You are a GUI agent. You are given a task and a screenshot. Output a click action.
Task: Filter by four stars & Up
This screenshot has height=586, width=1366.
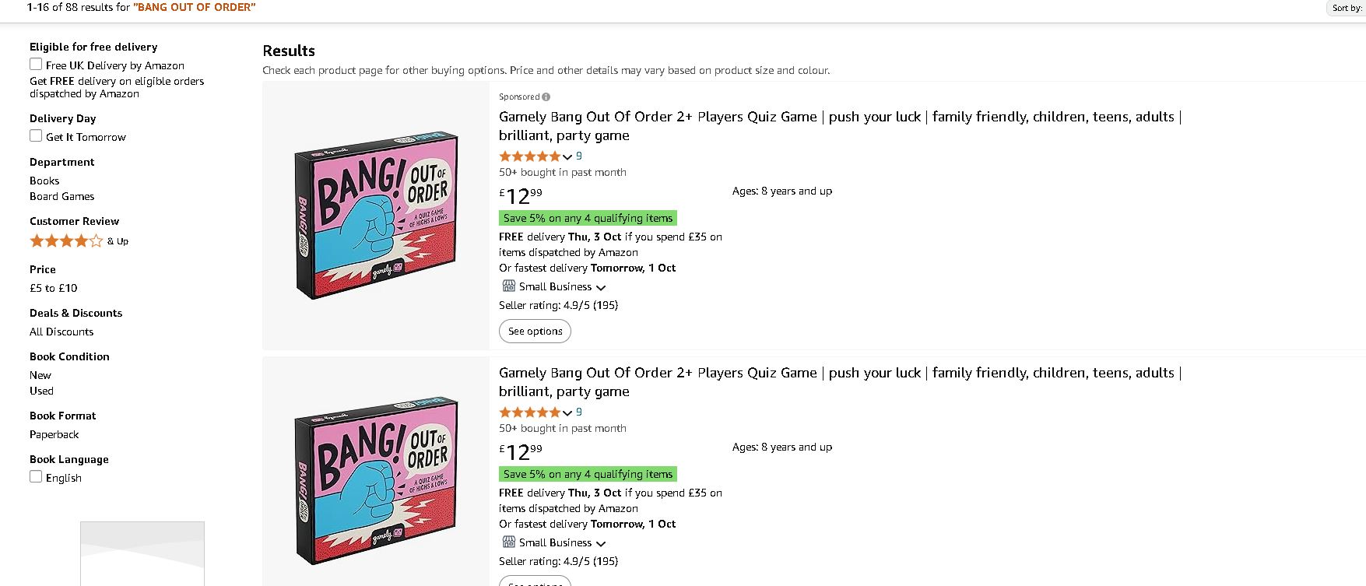point(79,241)
